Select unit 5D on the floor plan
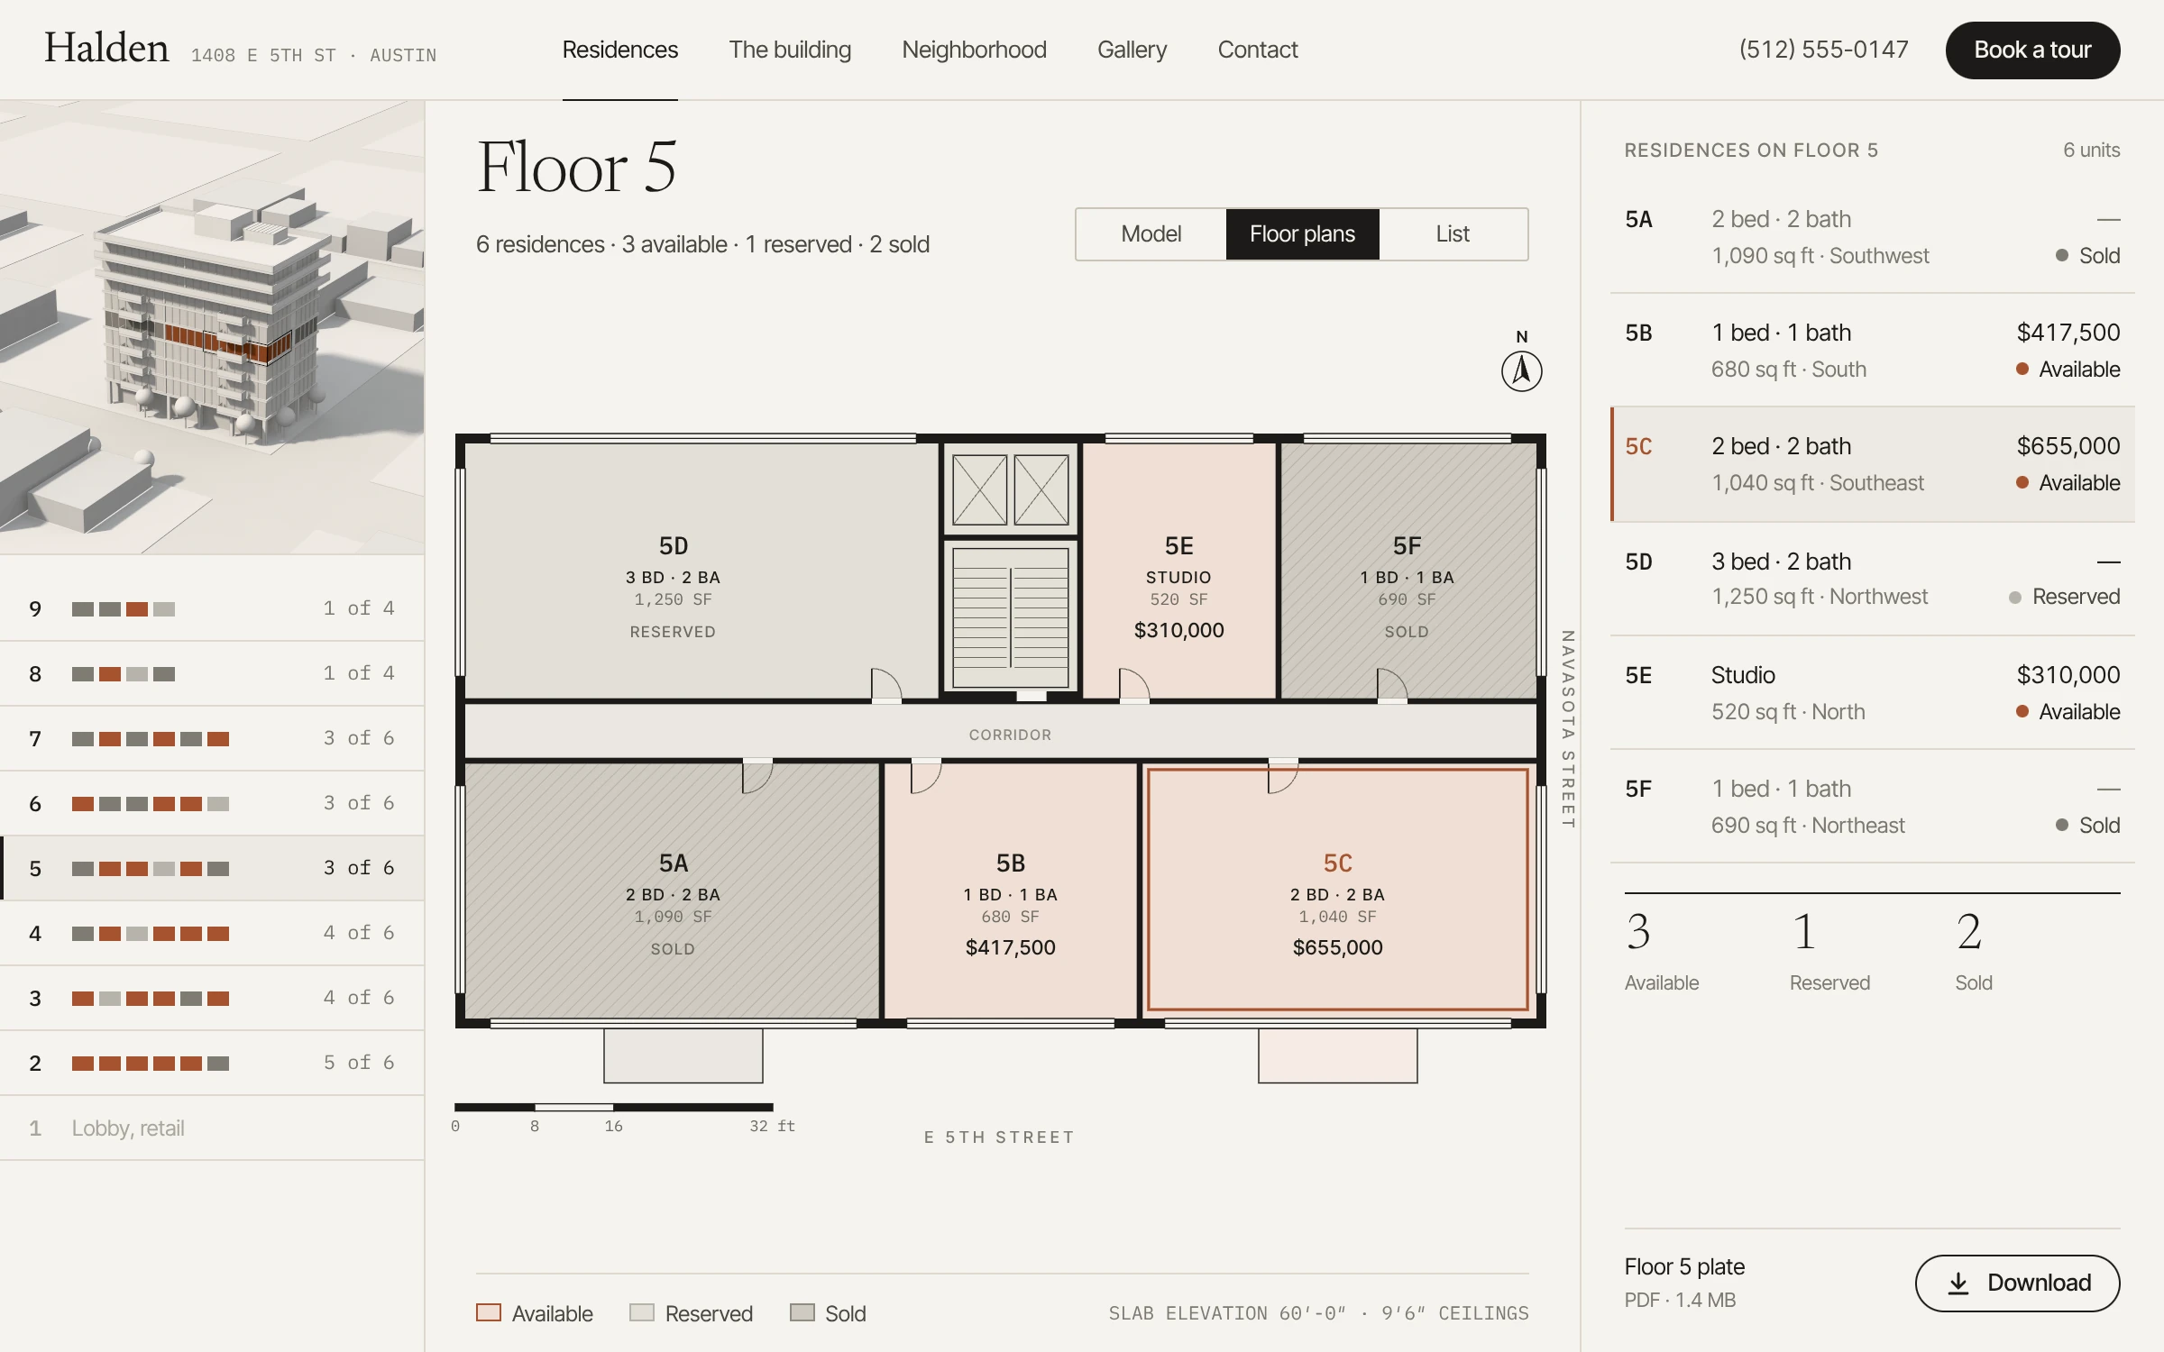2164x1352 pixels. pos(701,571)
